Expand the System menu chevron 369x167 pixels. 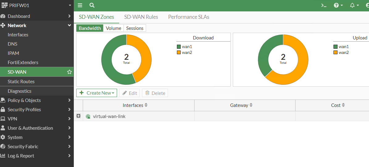coord(69,137)
